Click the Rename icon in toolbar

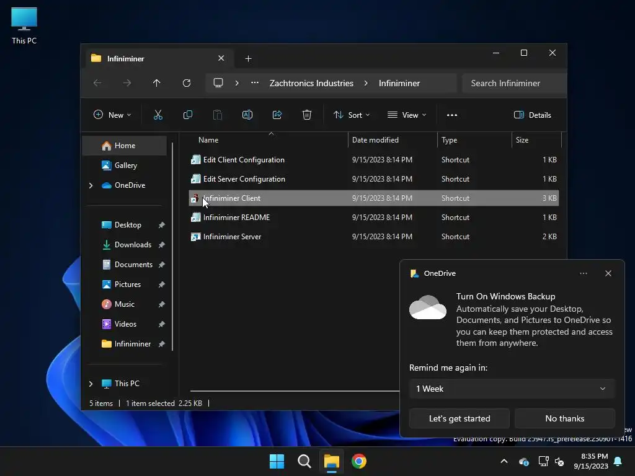pyautogui.click(x=247, y=115)
